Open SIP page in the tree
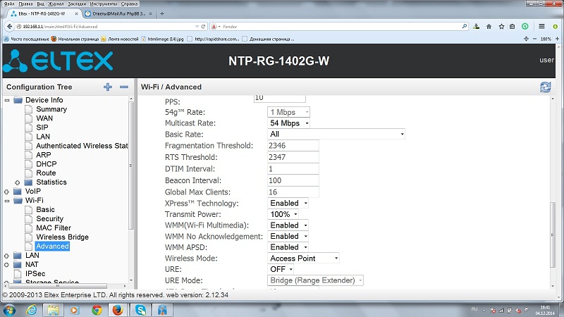 click(x=42, y=128)
